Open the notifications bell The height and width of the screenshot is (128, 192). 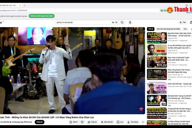191,22
